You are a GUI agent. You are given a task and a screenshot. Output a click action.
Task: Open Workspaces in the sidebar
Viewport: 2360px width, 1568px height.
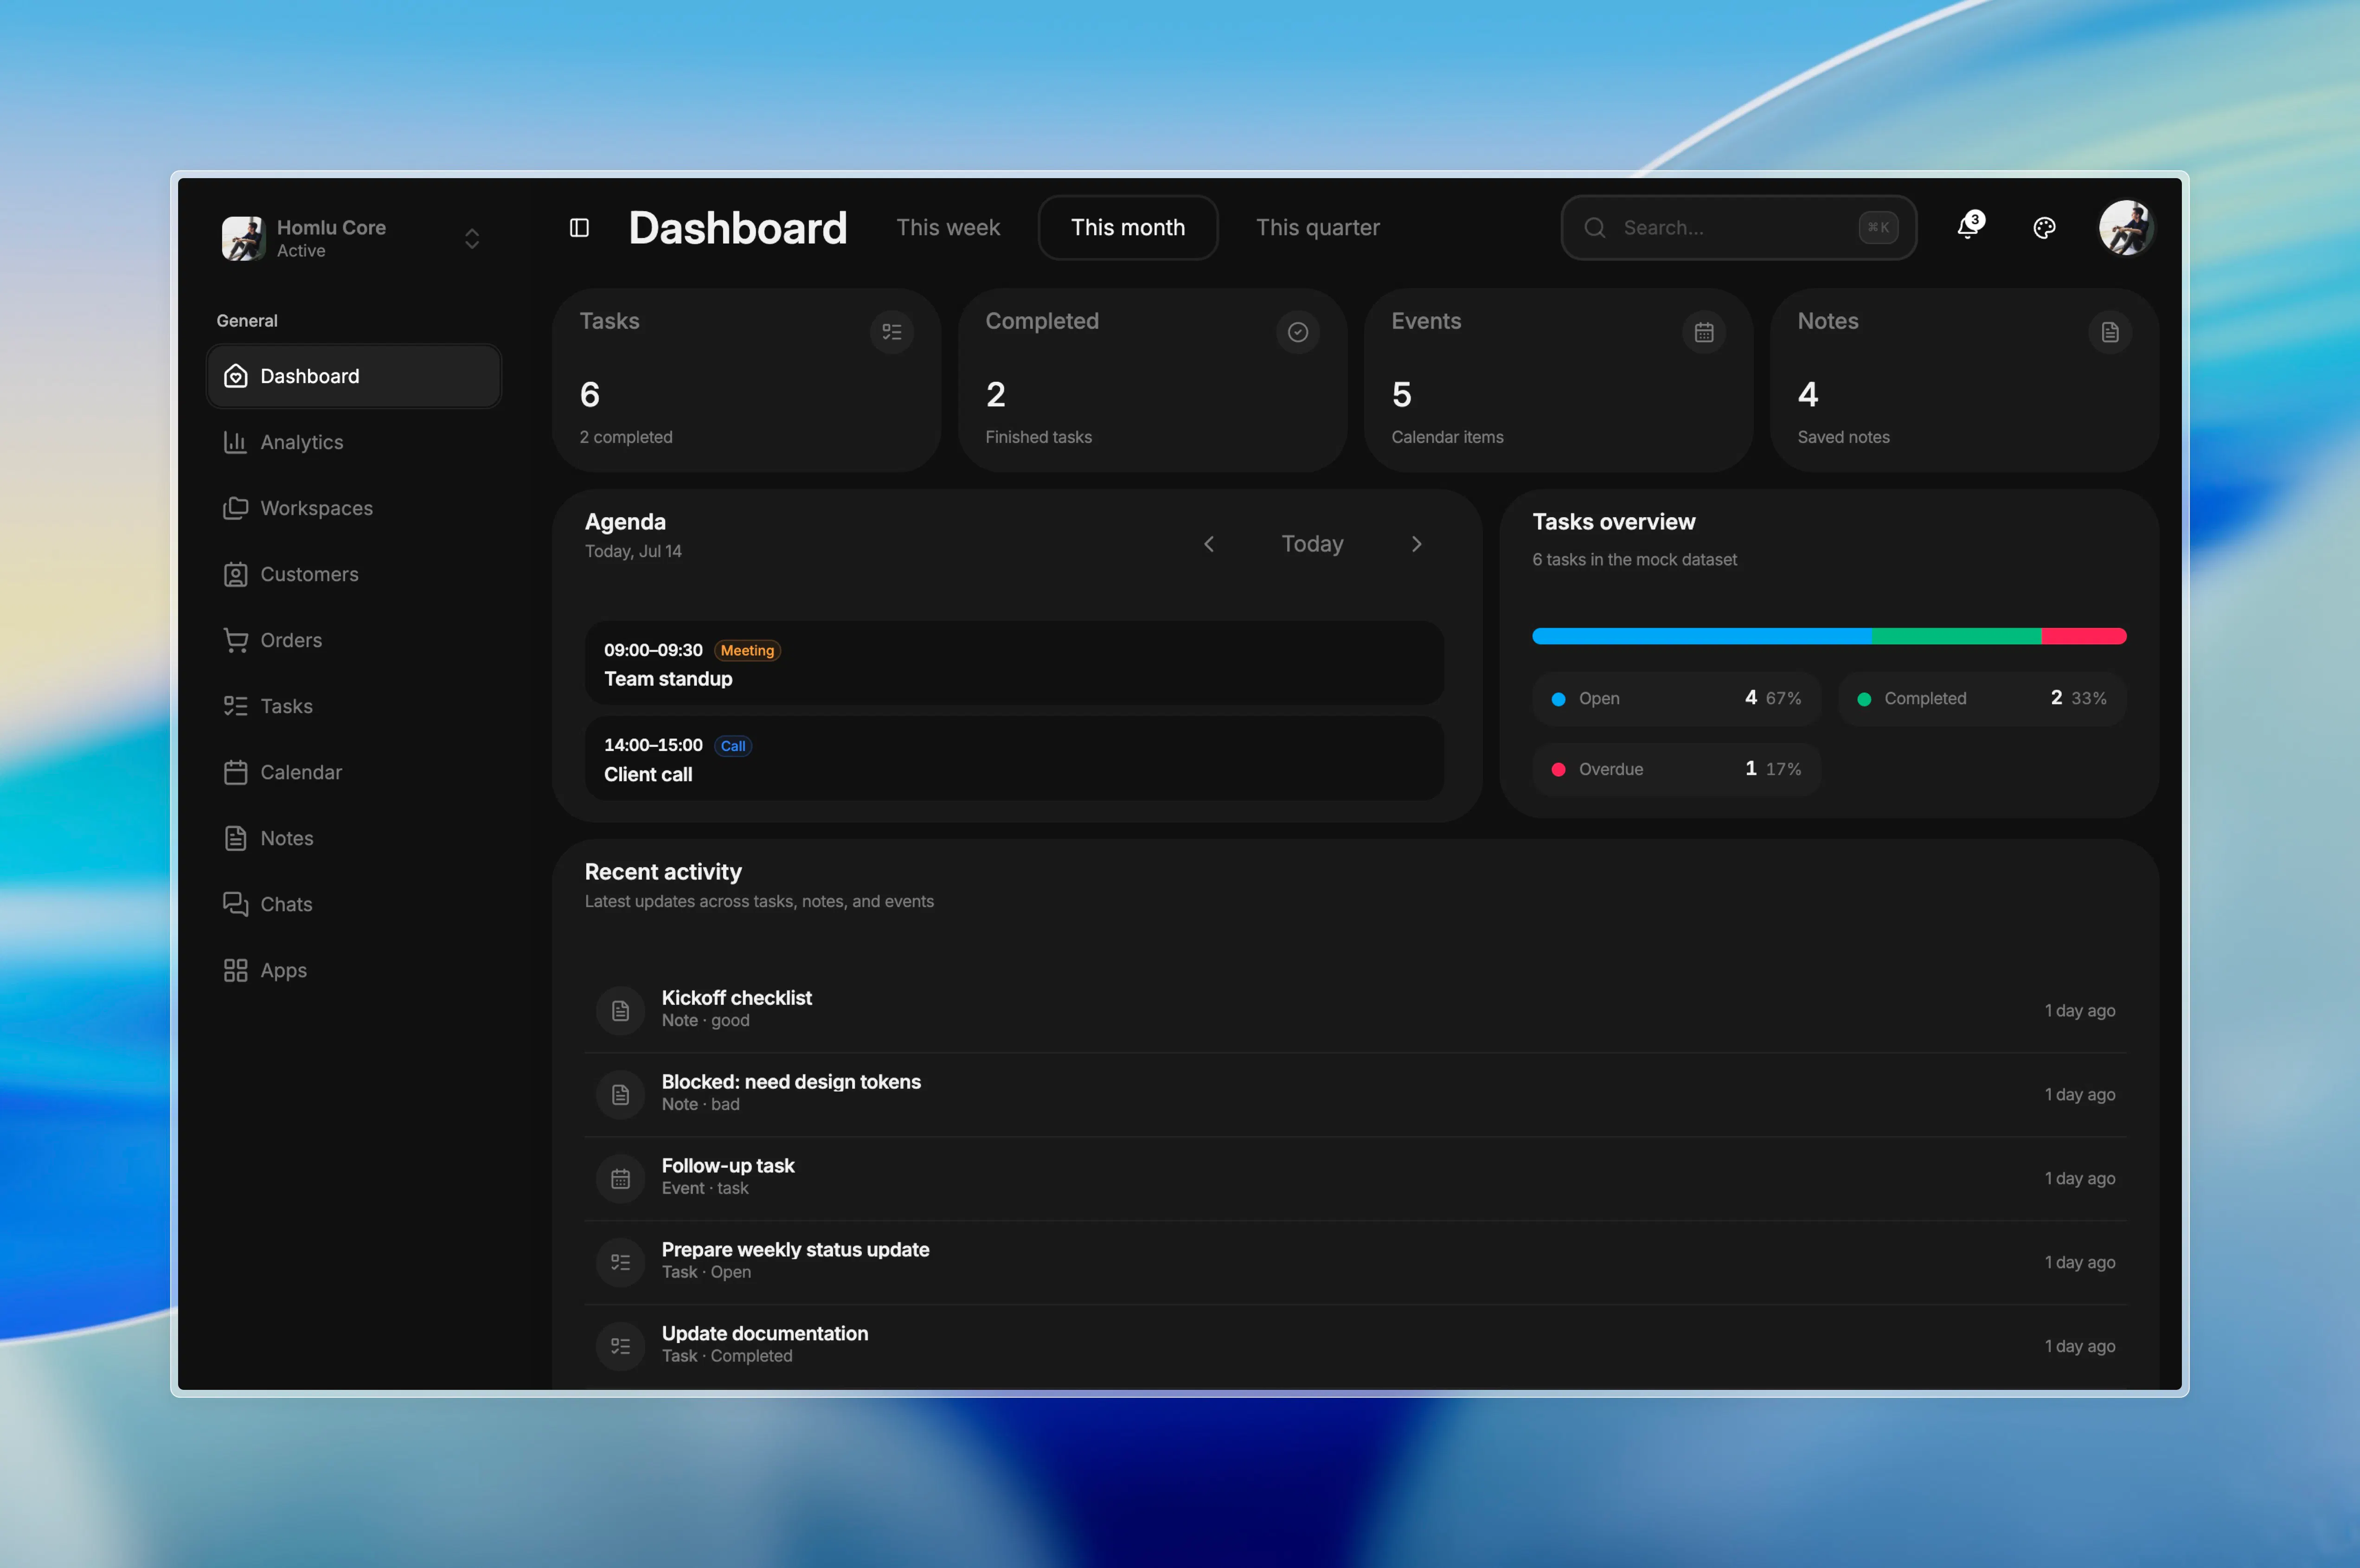pos(354,508)
